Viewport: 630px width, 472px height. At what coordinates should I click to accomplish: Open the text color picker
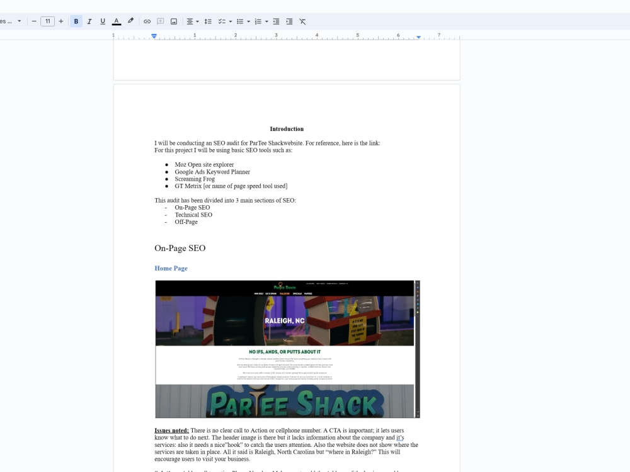(x=117, y=21)
